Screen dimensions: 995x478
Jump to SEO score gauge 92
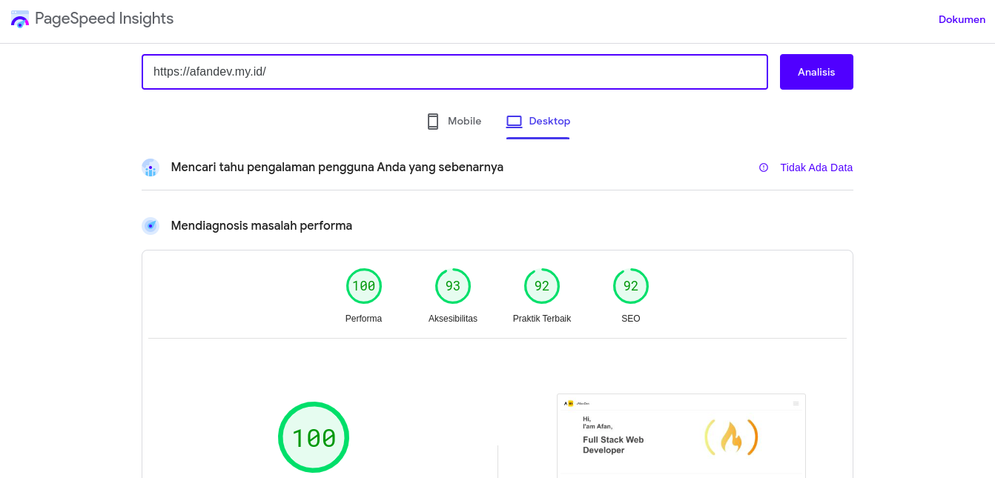[x=631, y=286]
